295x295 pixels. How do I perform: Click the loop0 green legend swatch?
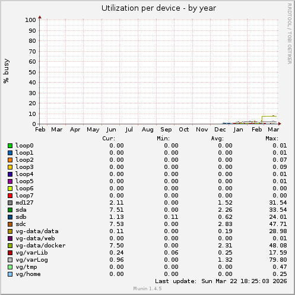point(10,146)
